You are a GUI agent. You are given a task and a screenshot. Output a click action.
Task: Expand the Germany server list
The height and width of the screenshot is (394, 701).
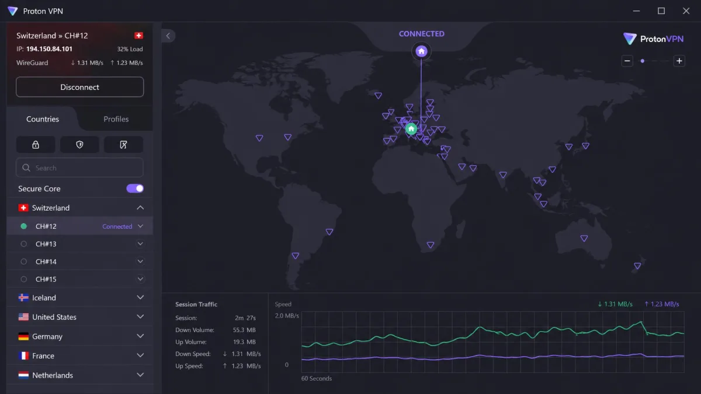[x=140, y=336]
